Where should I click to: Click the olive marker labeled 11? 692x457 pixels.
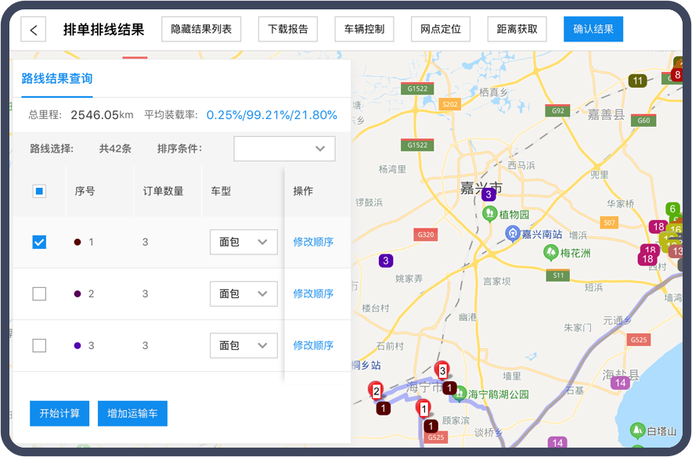click(x=638, y=81)
